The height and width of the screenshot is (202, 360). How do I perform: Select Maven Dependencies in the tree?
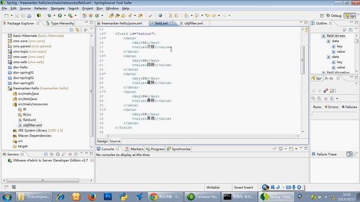coord(32,136)
